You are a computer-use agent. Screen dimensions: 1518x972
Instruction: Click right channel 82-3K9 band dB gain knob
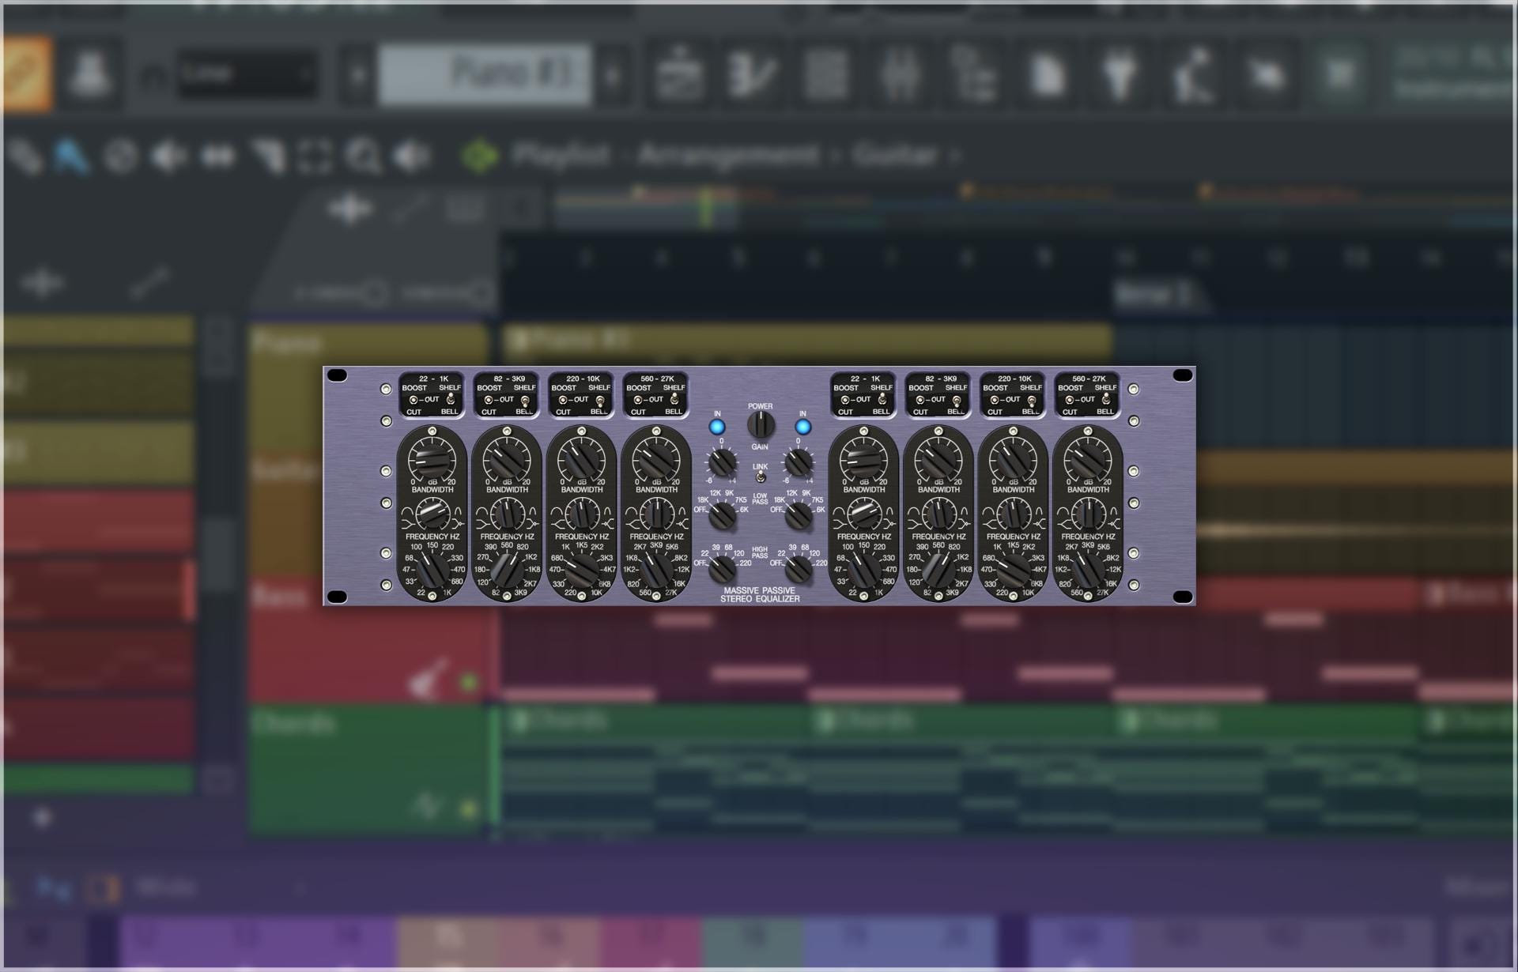coord(938,460)
